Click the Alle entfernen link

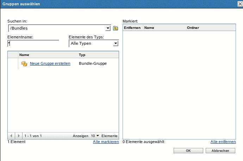pyautogui.click(x=223, y=142)
